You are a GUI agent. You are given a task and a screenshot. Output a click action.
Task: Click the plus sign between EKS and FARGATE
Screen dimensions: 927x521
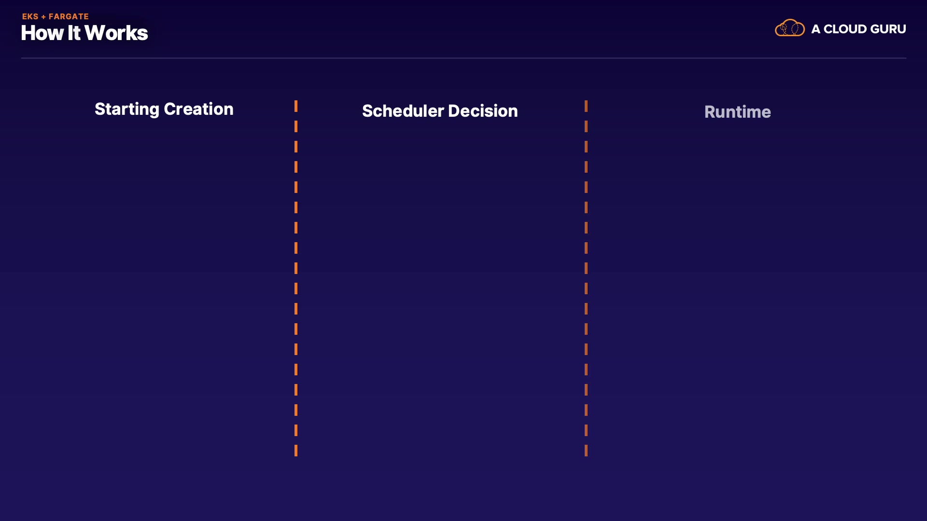coord(43,17)
